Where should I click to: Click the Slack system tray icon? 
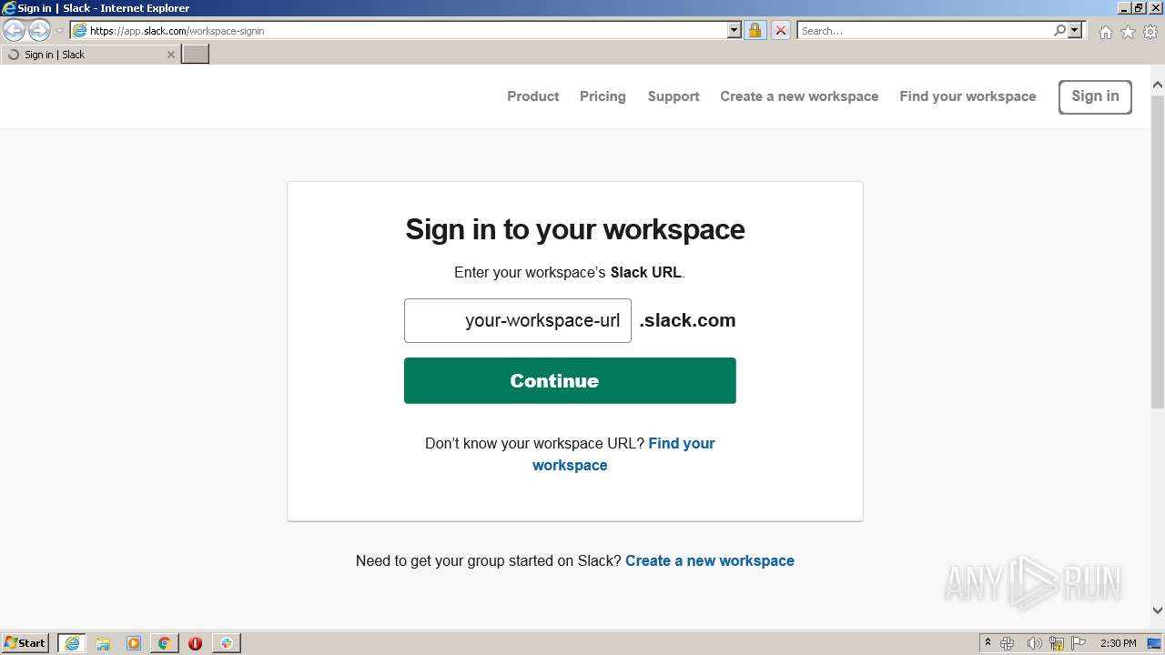(x=1008, y=643)
